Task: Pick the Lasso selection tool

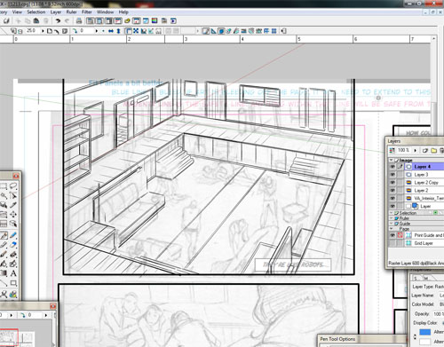Action: coord(13,186)
